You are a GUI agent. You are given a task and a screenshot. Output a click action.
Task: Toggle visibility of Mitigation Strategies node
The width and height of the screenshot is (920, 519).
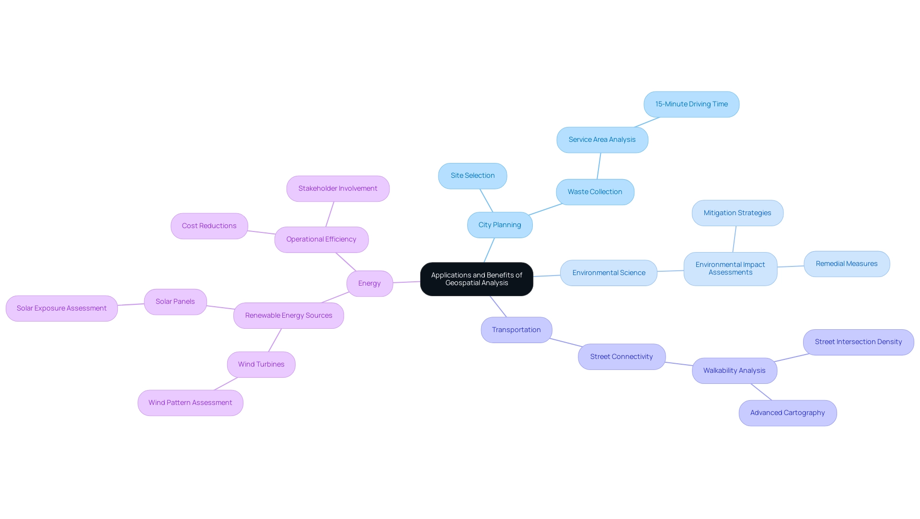pyautogui.click(x=737, y=212)
